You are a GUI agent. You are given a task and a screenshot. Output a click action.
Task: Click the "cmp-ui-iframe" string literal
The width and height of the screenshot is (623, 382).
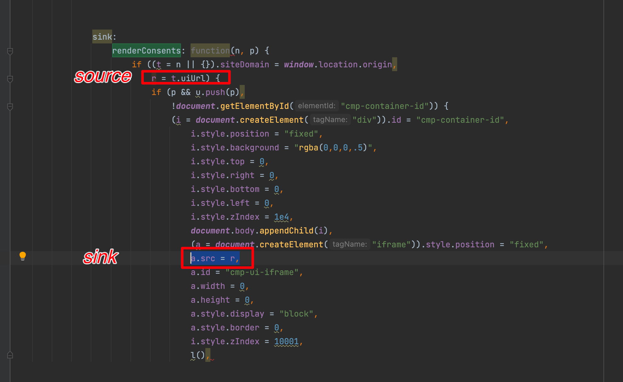pos(262,272)
